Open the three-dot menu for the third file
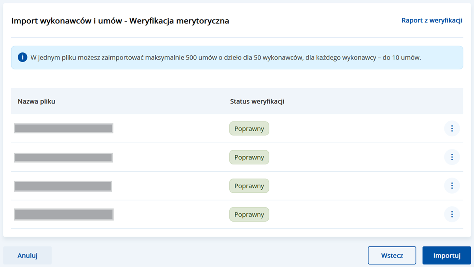 452,186
